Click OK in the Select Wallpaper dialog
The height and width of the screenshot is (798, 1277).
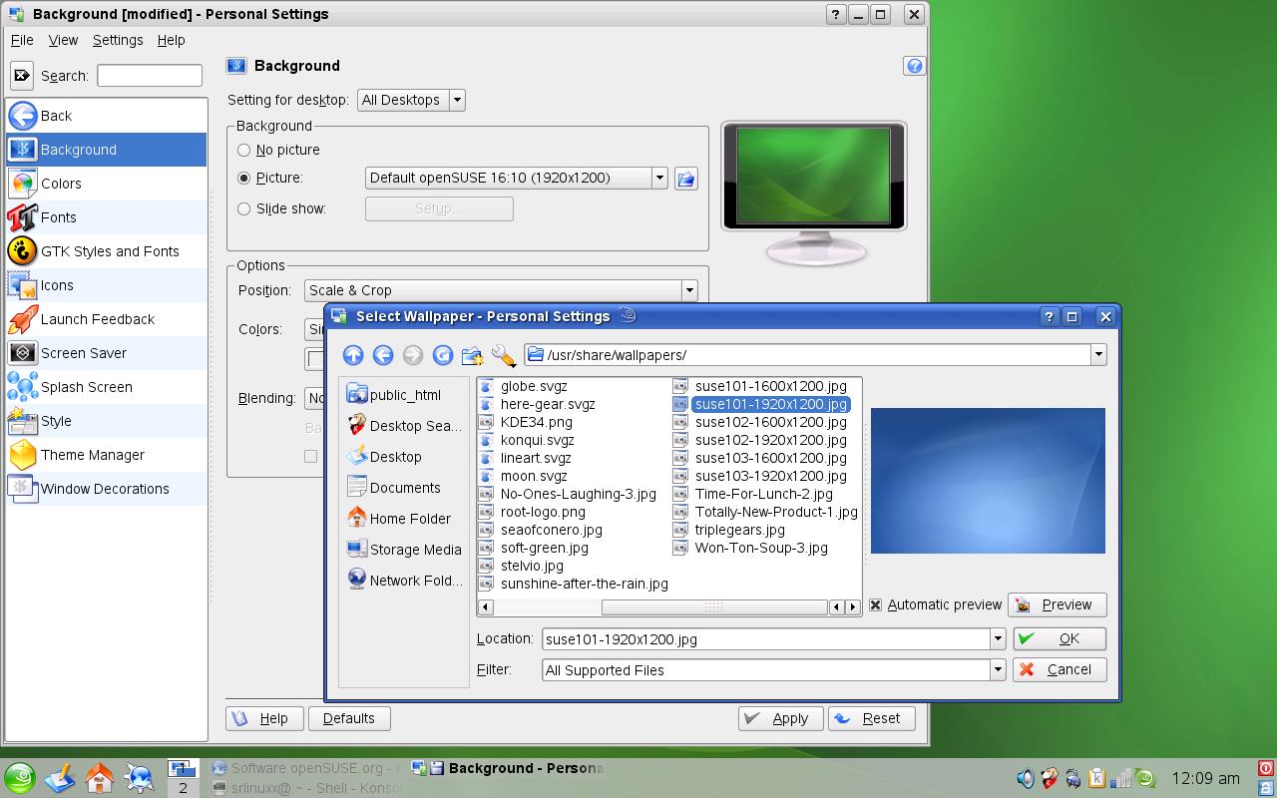1060,638
